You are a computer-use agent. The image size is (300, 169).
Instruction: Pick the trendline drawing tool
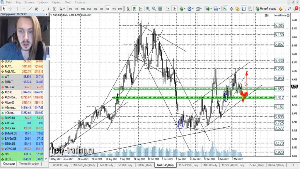coord(30,9)
